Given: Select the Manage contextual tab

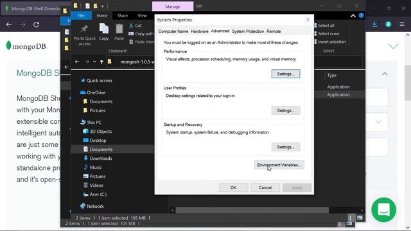Looking at the screenshot, I should click(173, 6).
